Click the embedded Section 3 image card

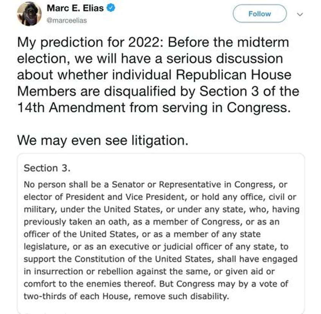point(161,233)
